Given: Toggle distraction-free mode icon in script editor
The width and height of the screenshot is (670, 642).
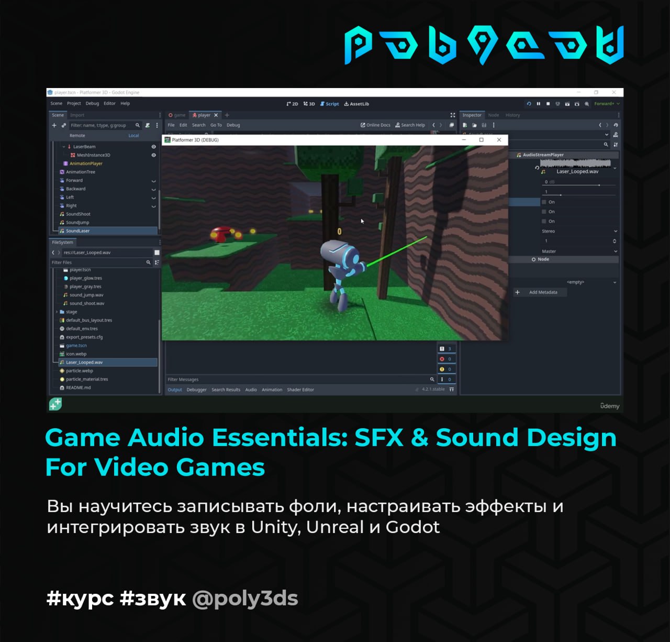Looking at the screenshot, I should pos(453,115).
